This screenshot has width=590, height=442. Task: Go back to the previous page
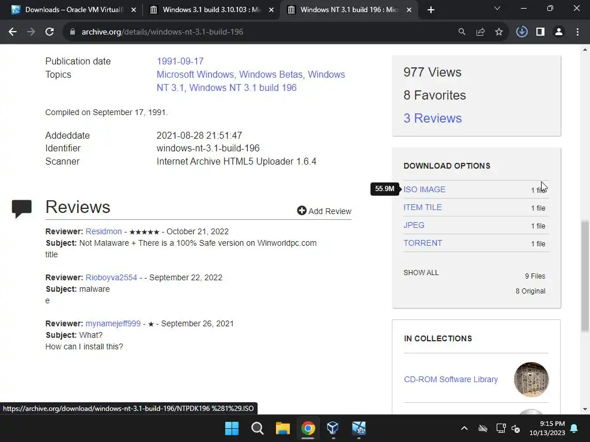(x=13, y=32)
